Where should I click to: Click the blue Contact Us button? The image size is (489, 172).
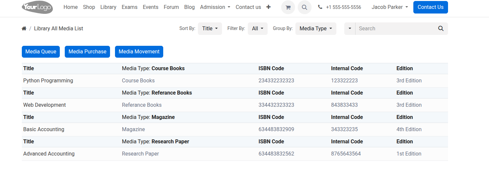430,7
